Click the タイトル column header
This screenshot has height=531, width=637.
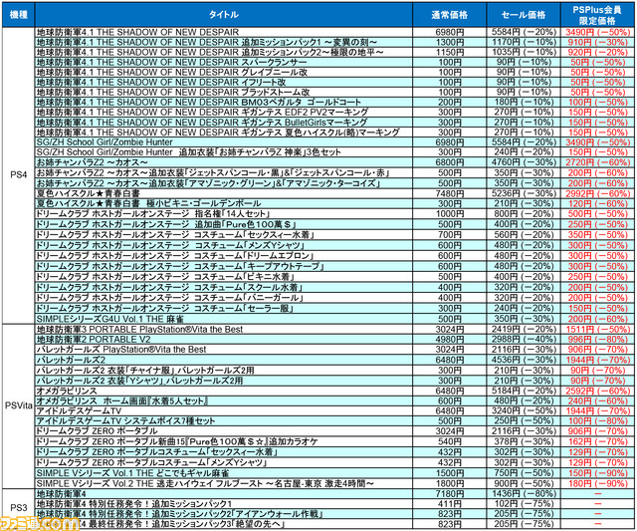point(224,15)
